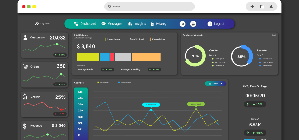The height and width of the screenshot is (140, 299).
Task: Toggle the yellow Lorem Ipsum series in Analytics legend
Action: coord(104,82)
